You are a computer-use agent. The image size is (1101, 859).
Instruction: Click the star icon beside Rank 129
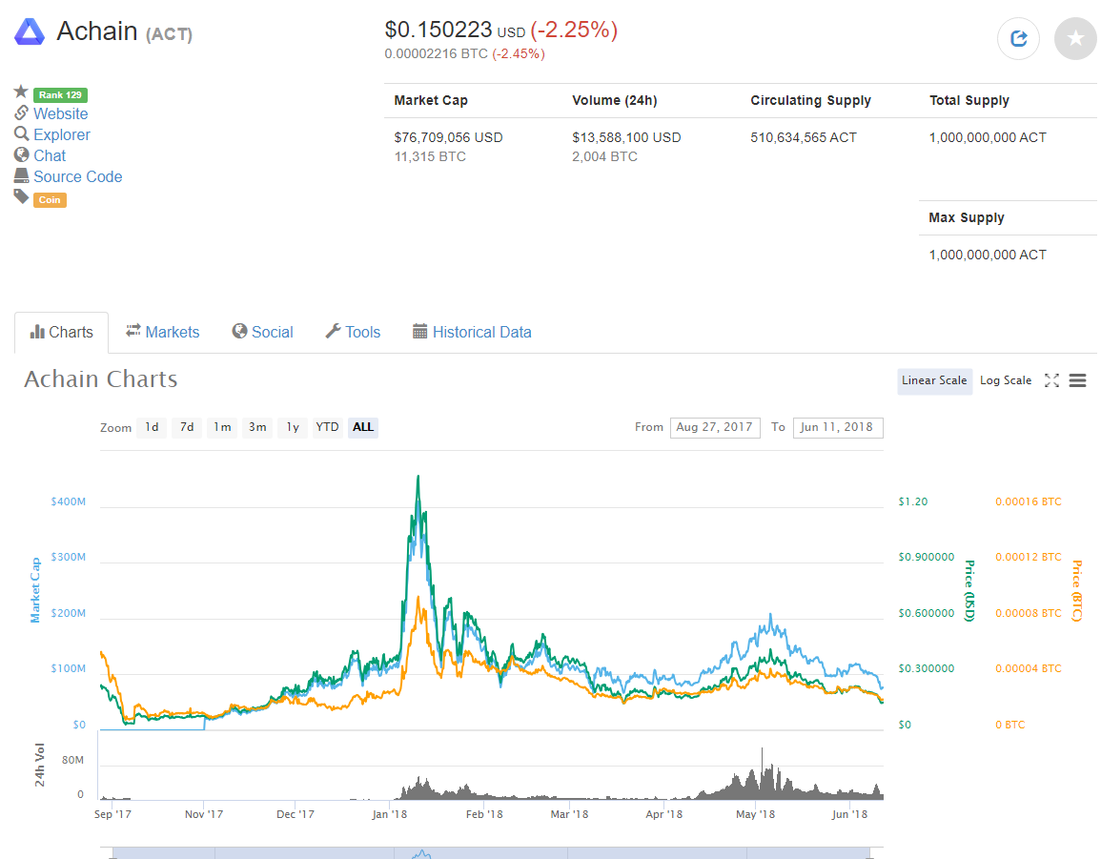click(21, 92)
